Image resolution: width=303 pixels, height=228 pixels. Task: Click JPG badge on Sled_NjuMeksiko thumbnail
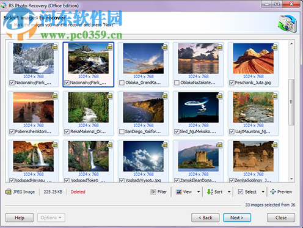(x=219, y=96)
